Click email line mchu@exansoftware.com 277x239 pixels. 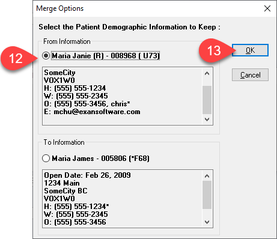point(92,112)
